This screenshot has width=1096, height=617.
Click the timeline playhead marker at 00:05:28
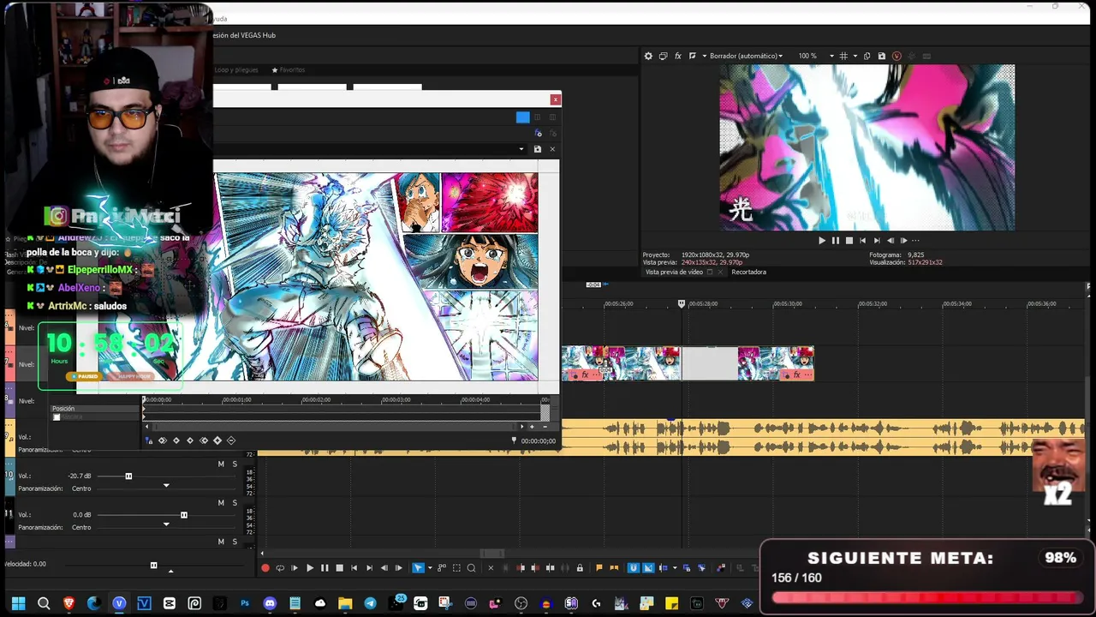click(682, 303)
